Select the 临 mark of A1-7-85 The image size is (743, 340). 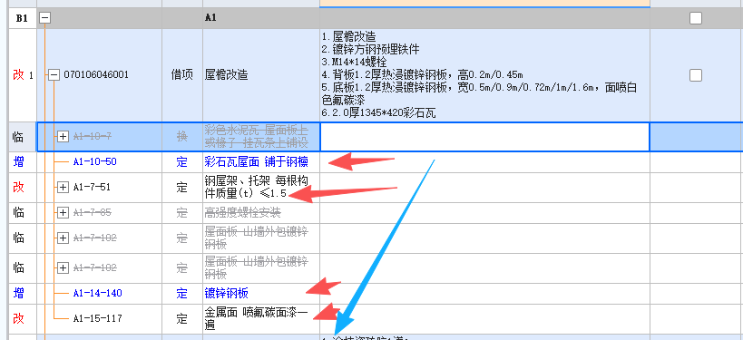coord(18,213)
